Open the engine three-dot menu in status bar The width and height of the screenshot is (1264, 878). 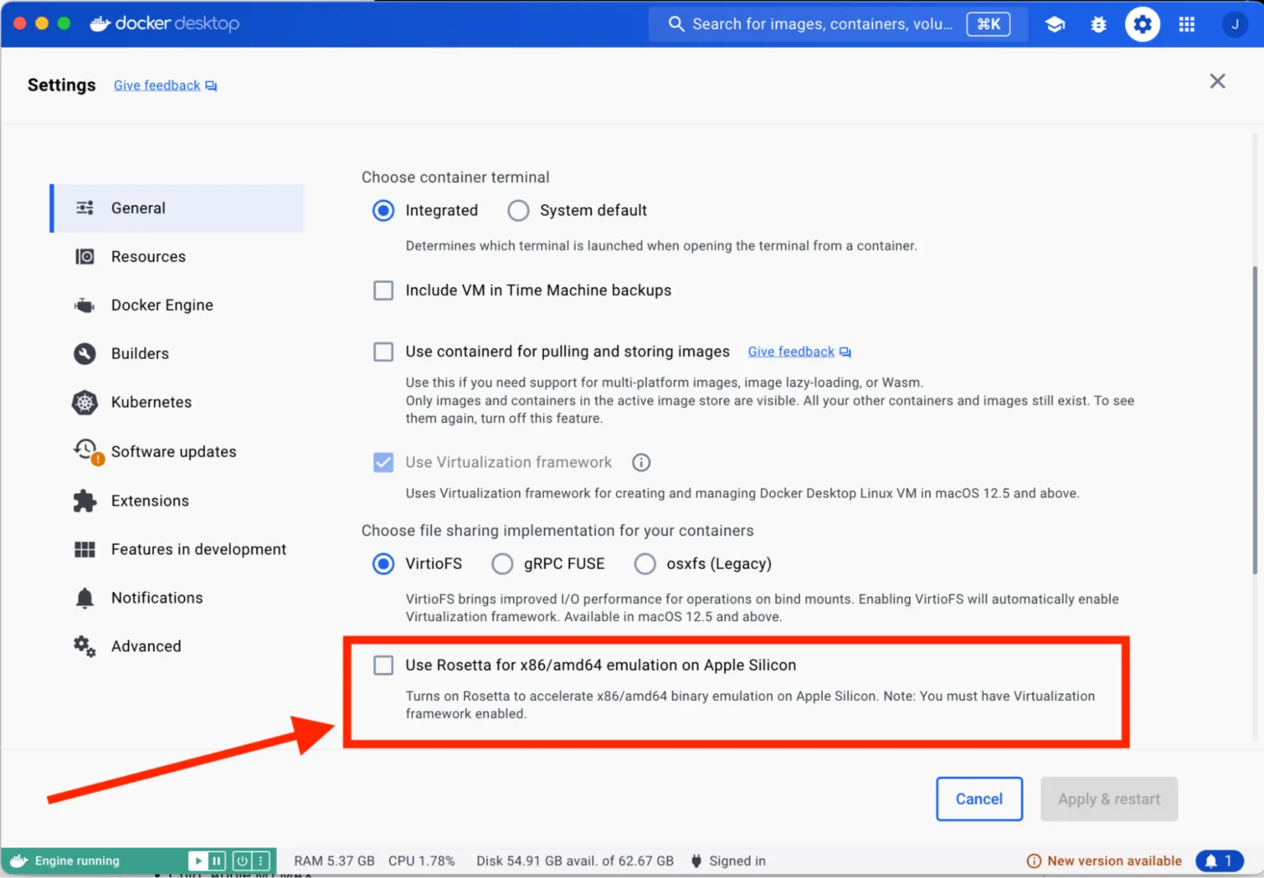coord(262,861)
